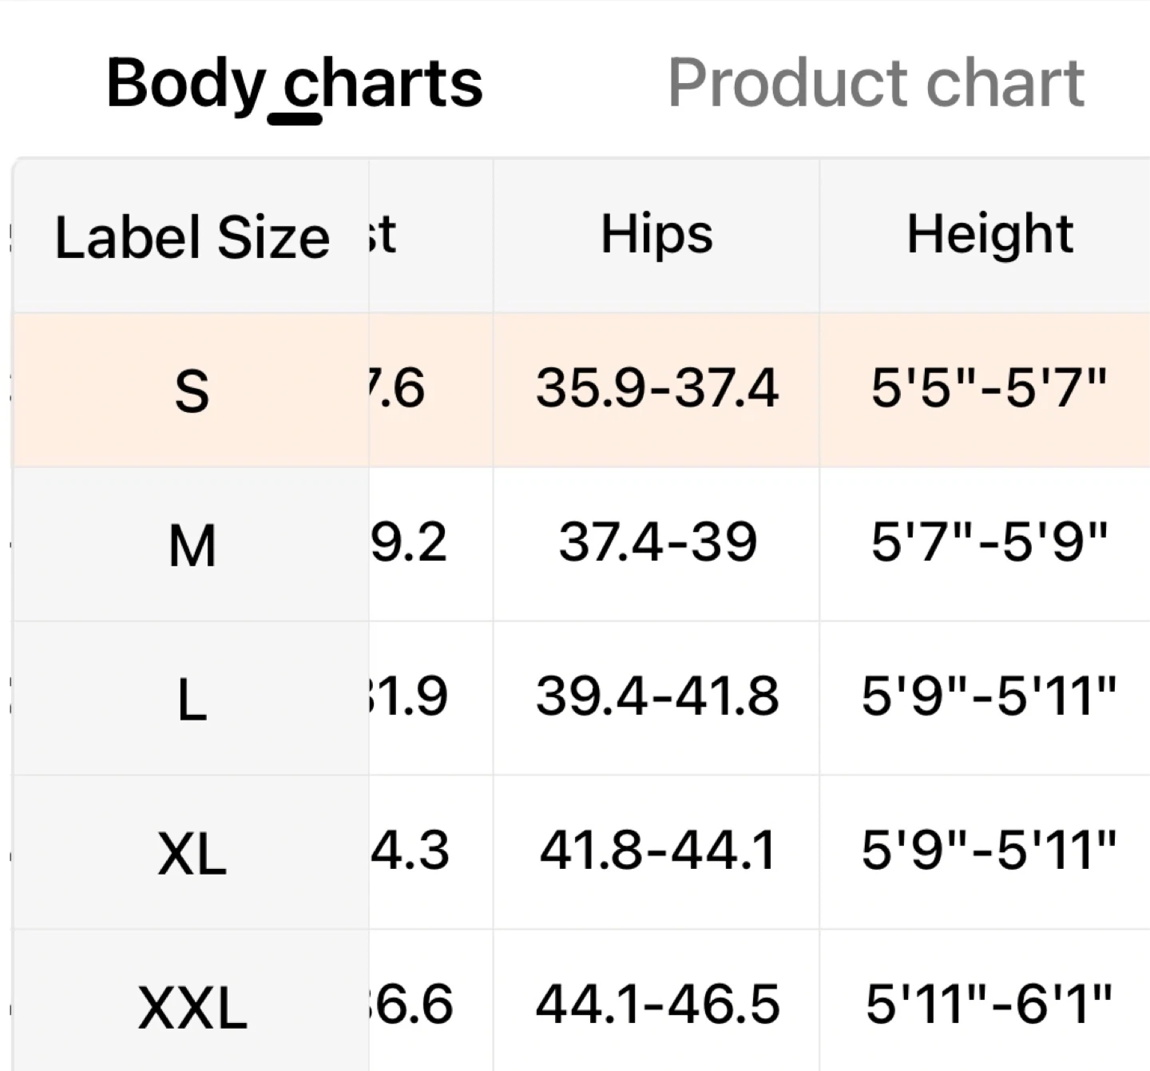The height and width of the screenshot is (1071, 1150).
Task: Click the hips value 39.4-41.8
Action: click(656, 696)
